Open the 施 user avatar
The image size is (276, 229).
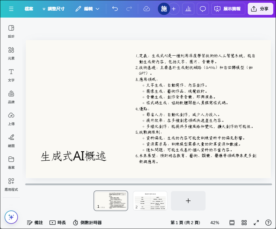coord(164,9)
